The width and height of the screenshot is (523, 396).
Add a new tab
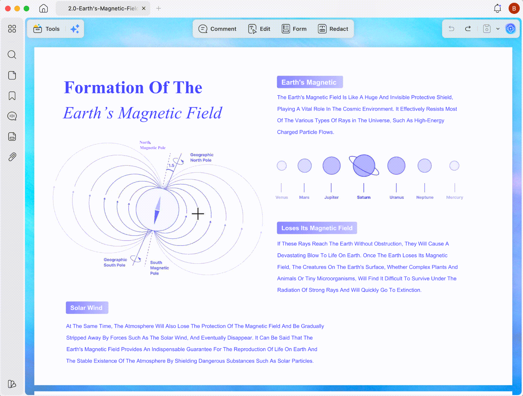pyautogui.click(x=159, y=9)
